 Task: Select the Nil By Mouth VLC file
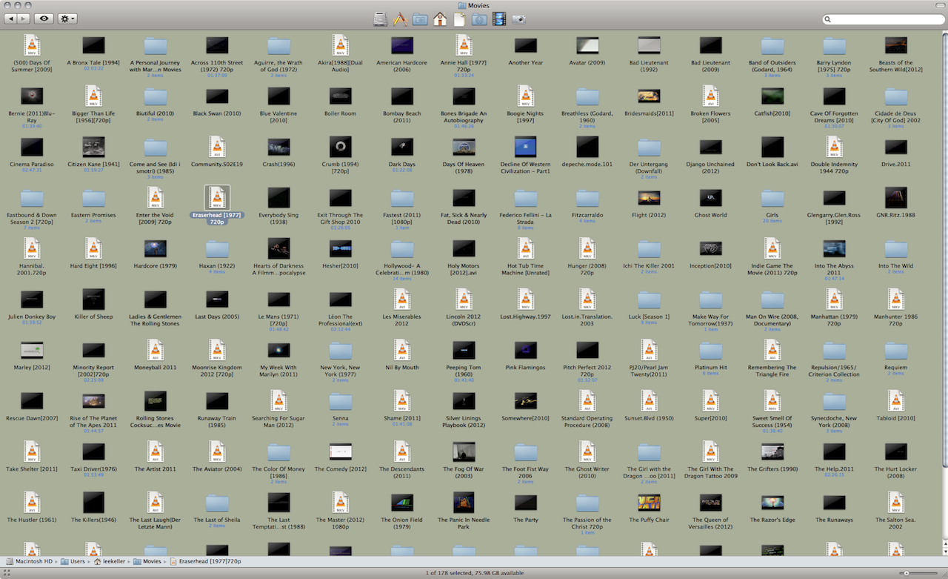[x=401, y=350]
